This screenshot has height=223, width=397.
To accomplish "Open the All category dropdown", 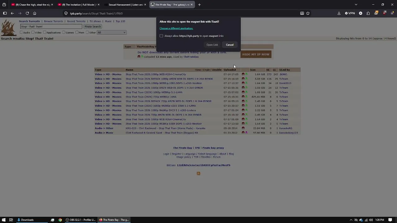I will (x=111, y=33).
